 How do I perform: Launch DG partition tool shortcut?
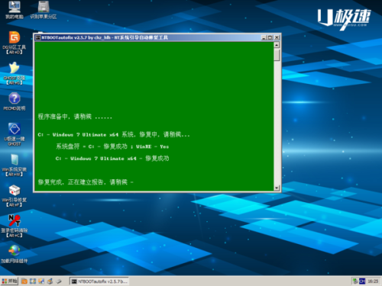click(x=15, y=43)
